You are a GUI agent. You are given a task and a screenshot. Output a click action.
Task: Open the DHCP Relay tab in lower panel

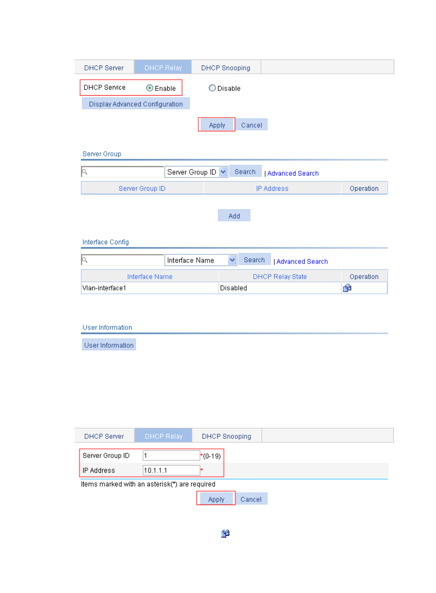(164, 436)
